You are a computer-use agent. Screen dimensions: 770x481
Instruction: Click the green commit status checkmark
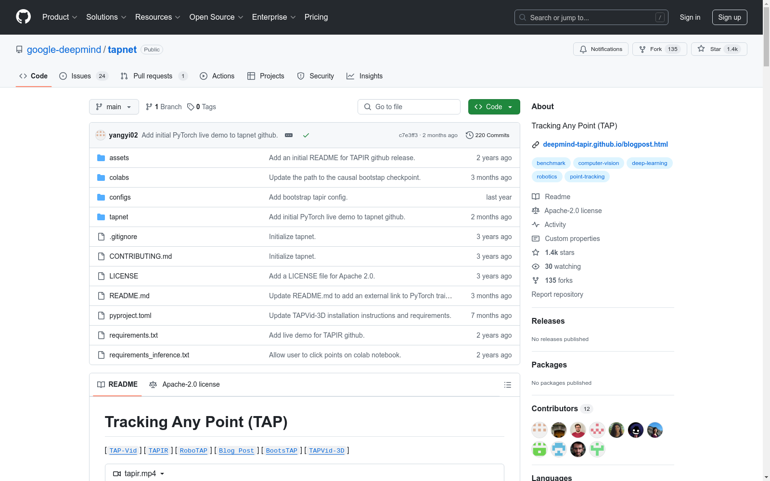[x=306, y=135]
